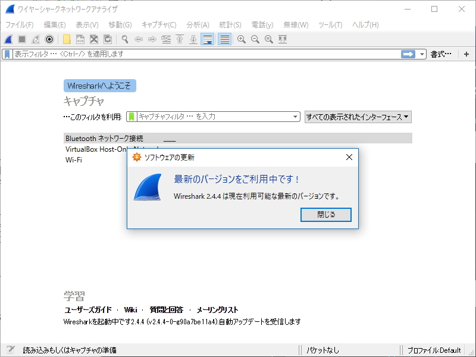Zoom in on the packet list
The height and width of the screenshot is (357, 476).
click(x=242, y=39)
